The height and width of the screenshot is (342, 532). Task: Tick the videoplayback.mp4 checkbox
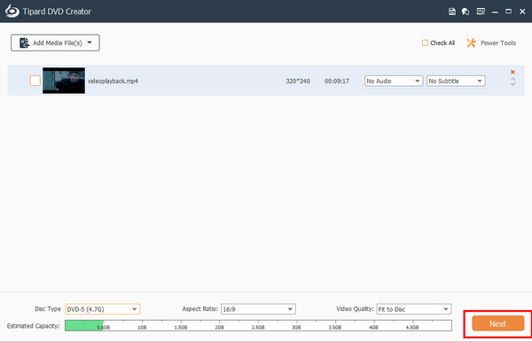click(x=35, y=81)
